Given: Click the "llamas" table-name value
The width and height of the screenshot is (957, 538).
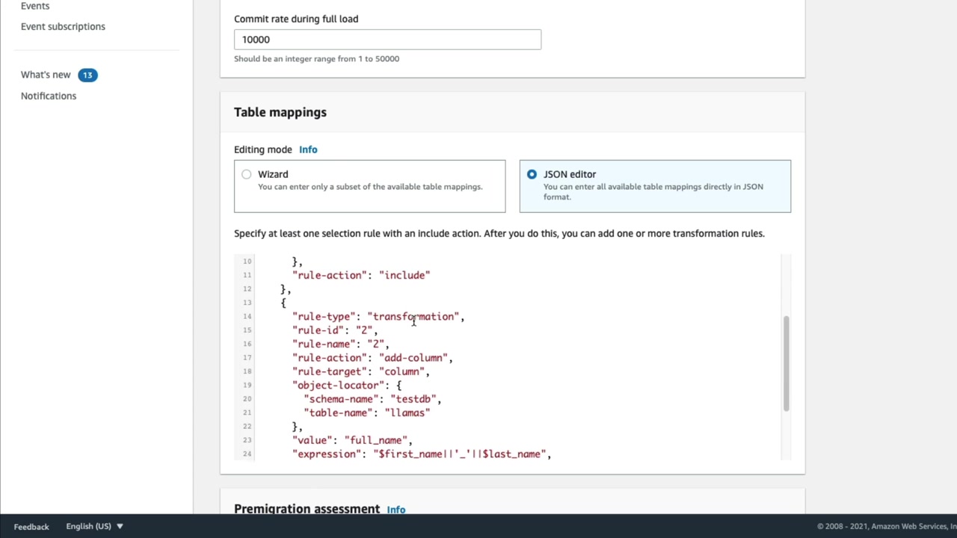Looking at the screenshot, I should tap(407, 412).
